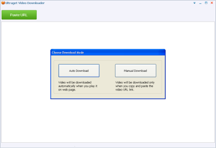Click the 'Choose Download Mode' dialog title
Image resolution: width=216 pixels, height=148 pixels.
[x=68, y=53]
